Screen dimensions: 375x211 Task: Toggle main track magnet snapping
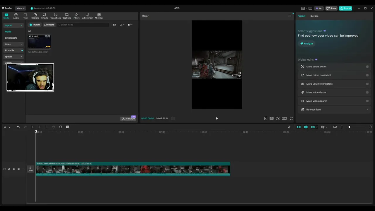point(299,127)
